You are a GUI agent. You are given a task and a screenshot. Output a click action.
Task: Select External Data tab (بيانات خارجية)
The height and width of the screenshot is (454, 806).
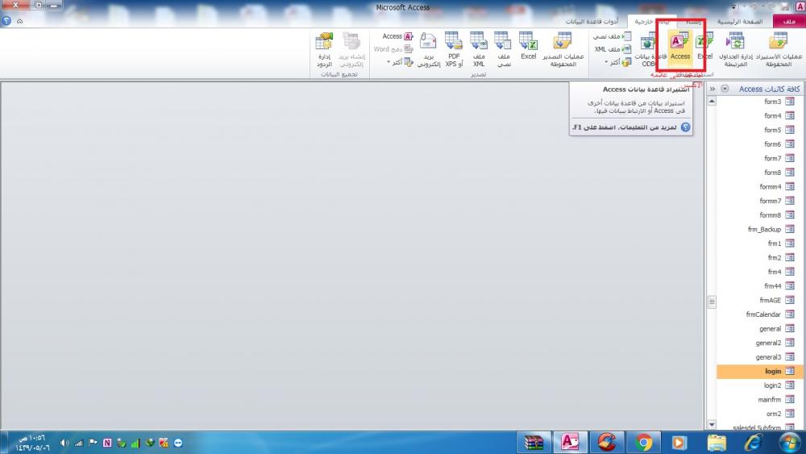[652, 22]
